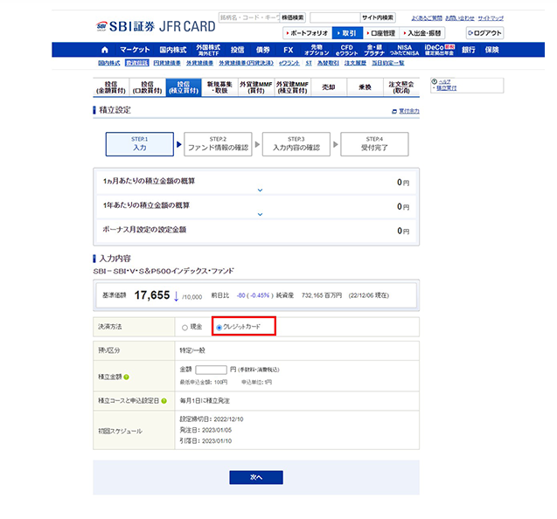Expand the 1年あたりの積立金額 chevron
This screenshot has height=519, width=557.
[260, 214]
